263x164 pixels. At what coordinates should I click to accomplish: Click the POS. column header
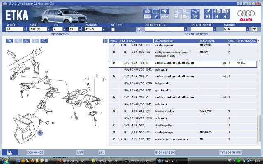click(113, 41)
